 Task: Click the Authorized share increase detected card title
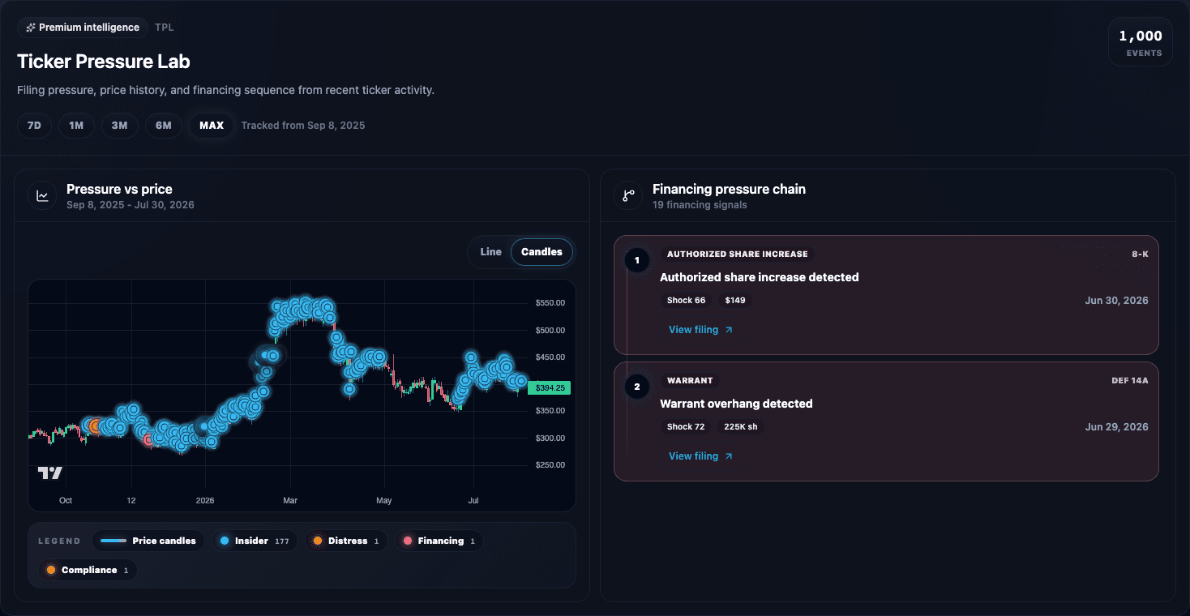(x=760, y=277)
